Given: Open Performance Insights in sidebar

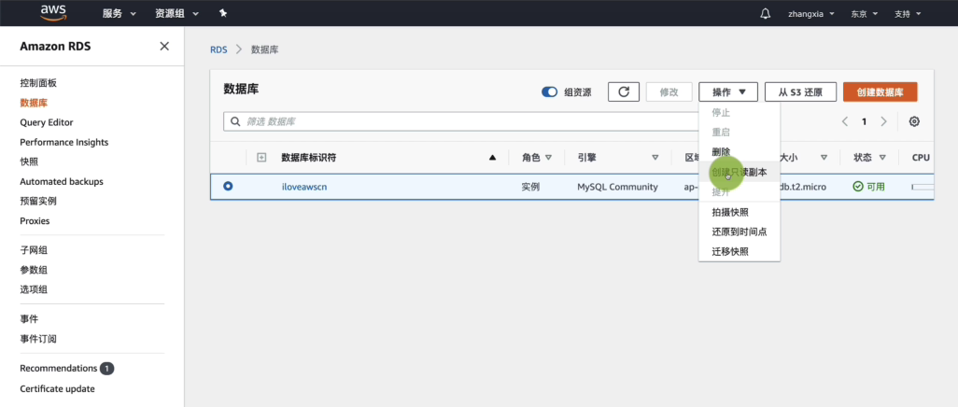Looking at the screenshot, I should pyautogui.click(x=64, y=142).
